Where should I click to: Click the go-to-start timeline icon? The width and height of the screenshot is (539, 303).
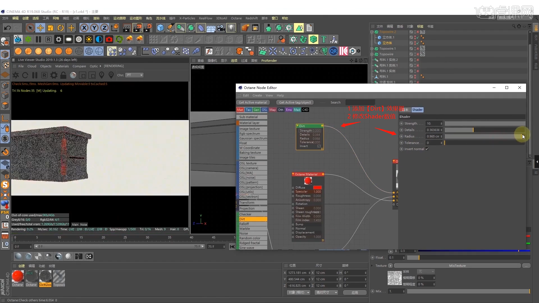[232, 247]
